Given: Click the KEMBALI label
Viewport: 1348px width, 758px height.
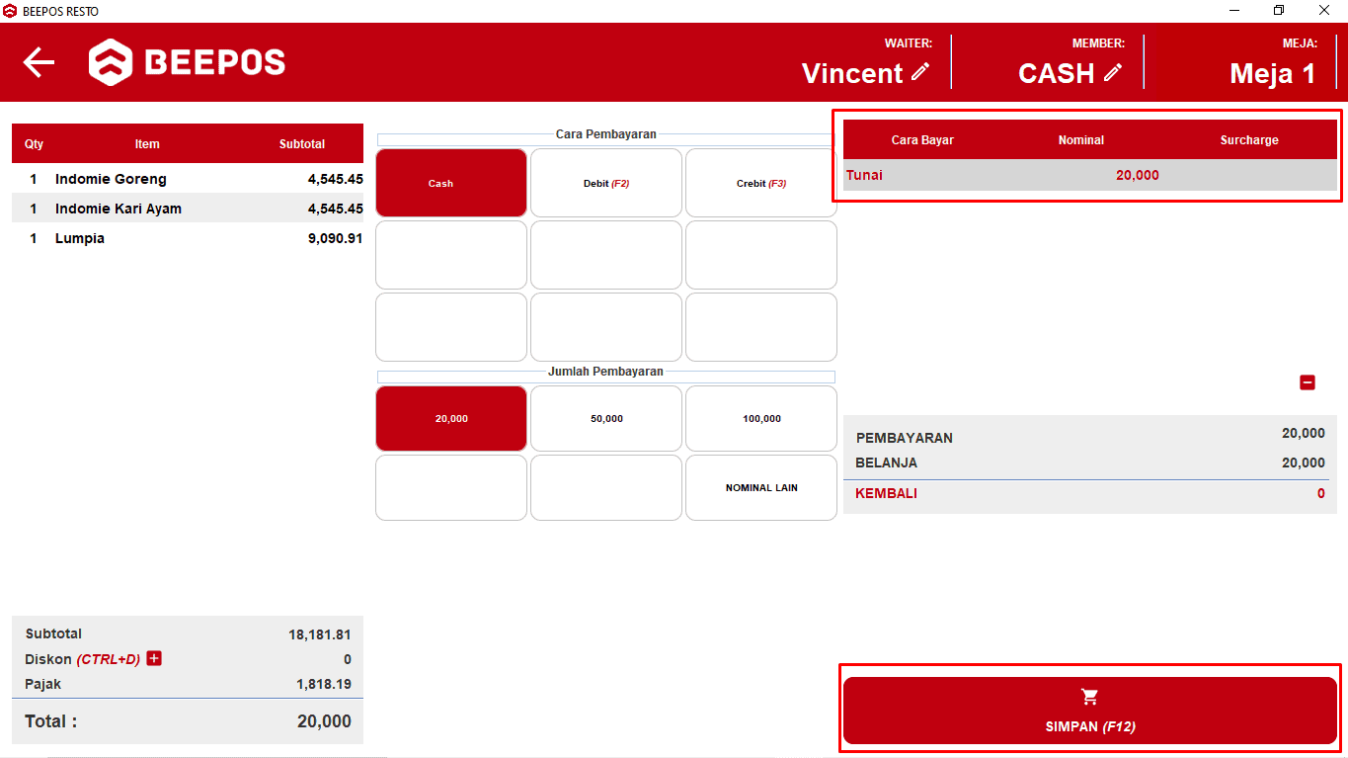Looking at the screenshot, I should click(887, 493).
